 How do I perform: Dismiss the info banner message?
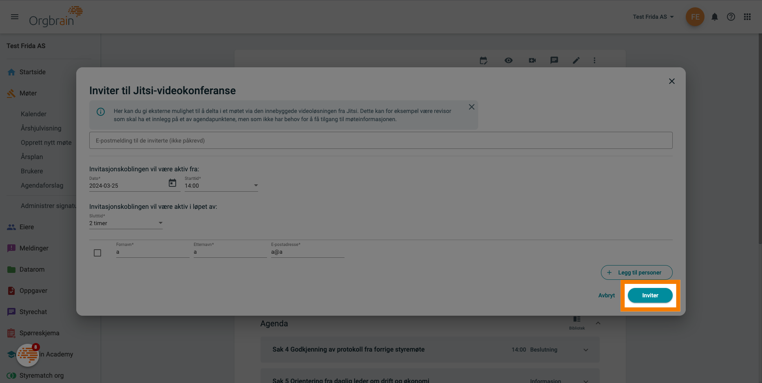(x=472, y=107)
